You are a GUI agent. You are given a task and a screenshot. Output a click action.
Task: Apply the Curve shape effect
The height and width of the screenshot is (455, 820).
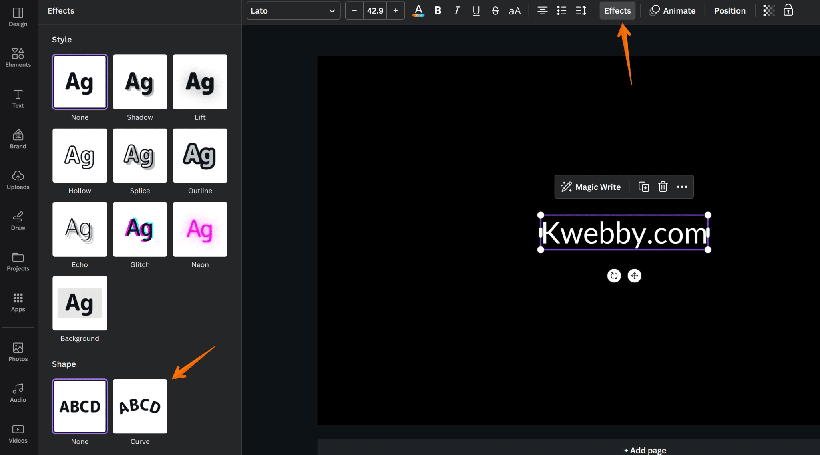pyautogui.click(x=140, y=406)
